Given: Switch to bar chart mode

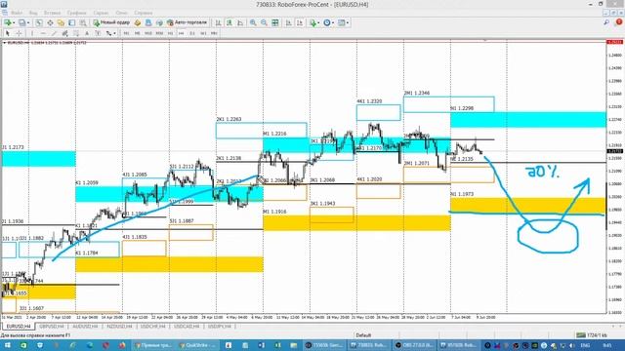Looking at the screenshot, I should click(218, 22).
